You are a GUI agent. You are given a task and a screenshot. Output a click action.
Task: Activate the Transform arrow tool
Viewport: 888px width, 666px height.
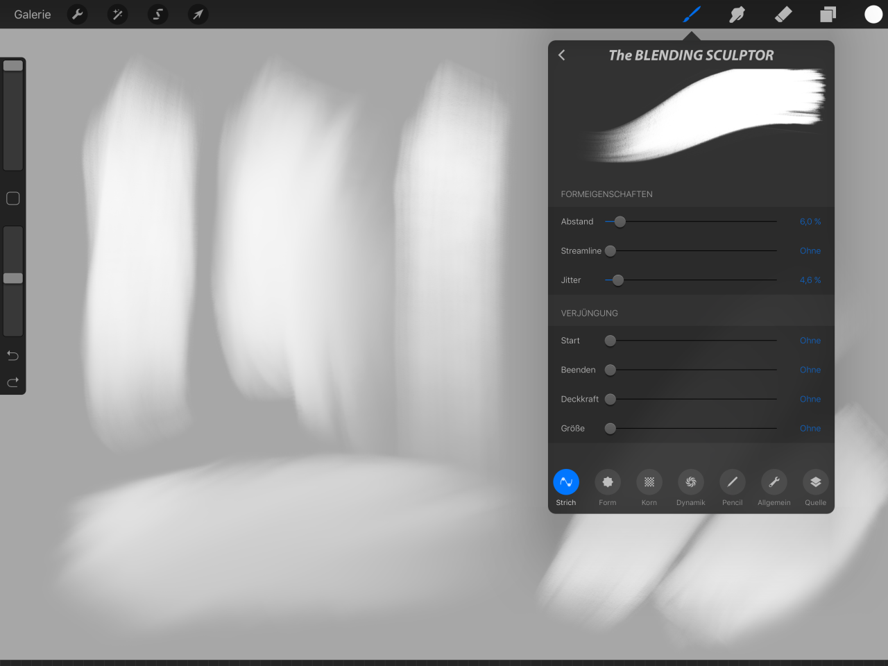(x=198, y=15)
